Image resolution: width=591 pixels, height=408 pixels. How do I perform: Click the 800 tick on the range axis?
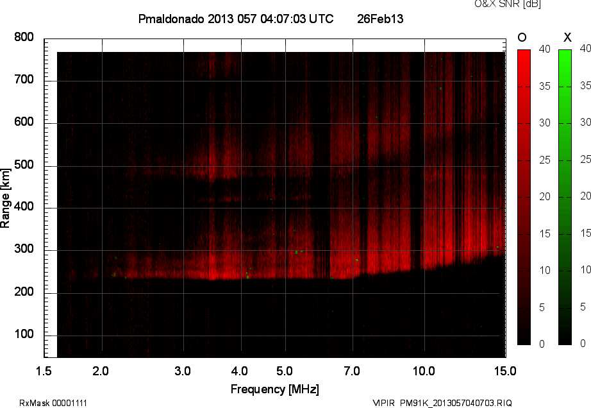point(24,37)
